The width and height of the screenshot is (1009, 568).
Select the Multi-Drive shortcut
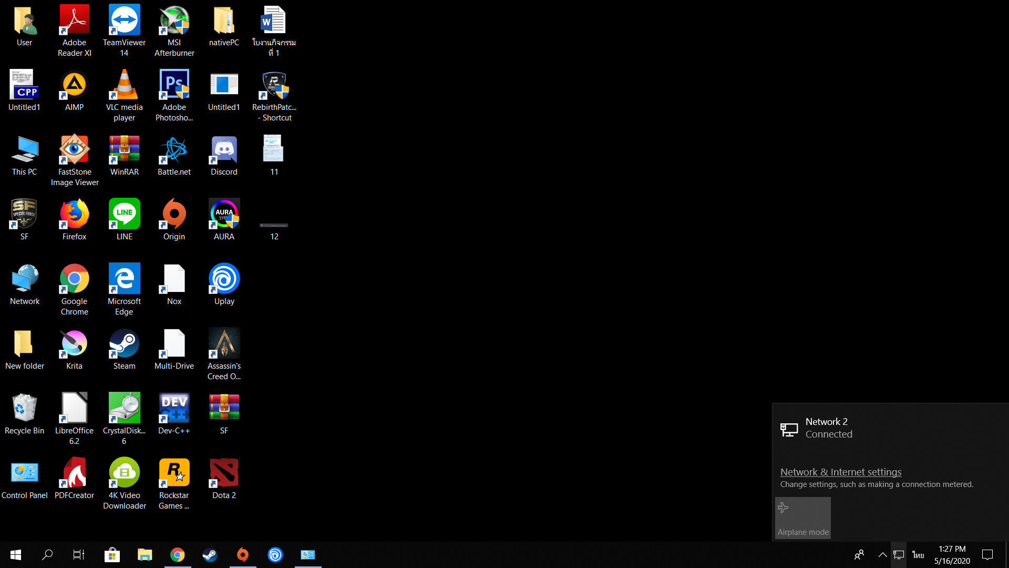pyautogui.click(x=174, y=349)
